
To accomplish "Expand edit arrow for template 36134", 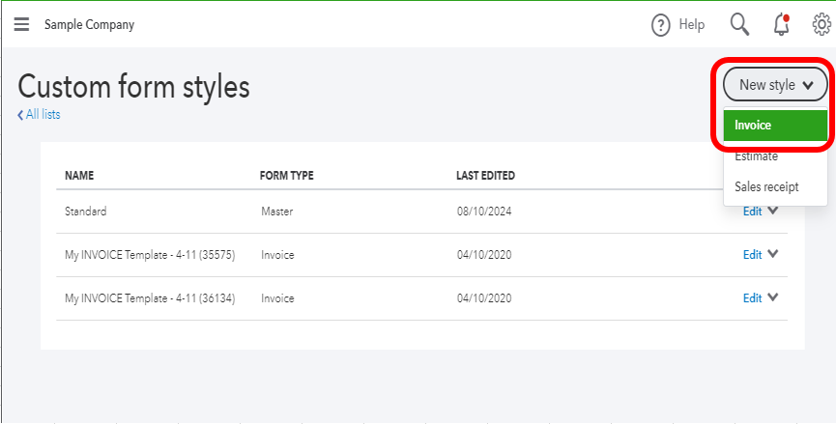I will [773, 298].
